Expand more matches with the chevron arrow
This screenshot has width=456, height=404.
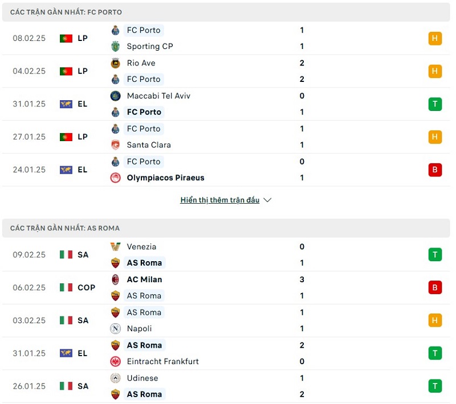tap(268, 200)
